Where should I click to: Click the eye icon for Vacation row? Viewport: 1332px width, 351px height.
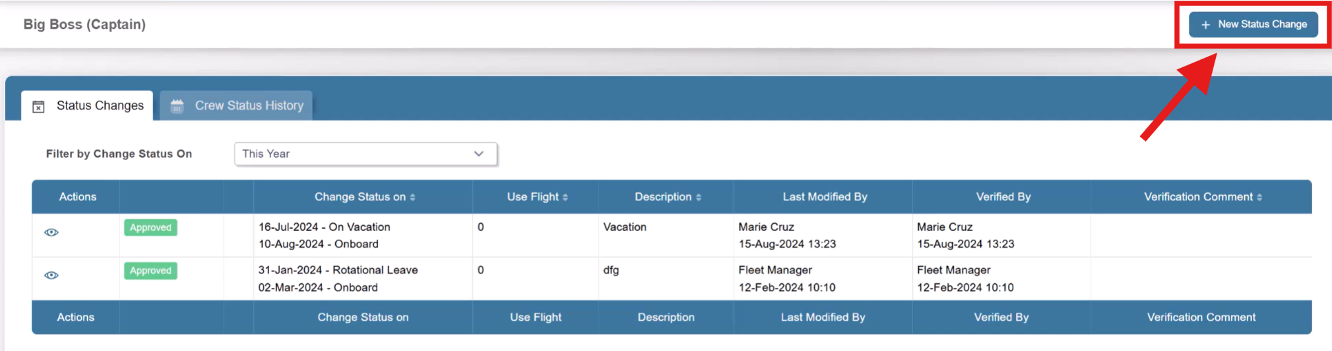(x=51, y=232)
